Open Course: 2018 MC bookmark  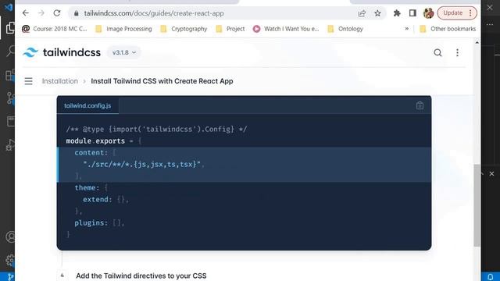coord(55,29)
